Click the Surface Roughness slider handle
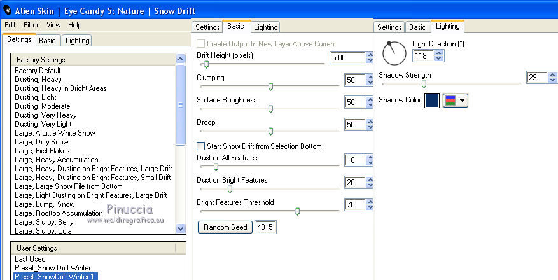558x280 pixels. (270, 109)
